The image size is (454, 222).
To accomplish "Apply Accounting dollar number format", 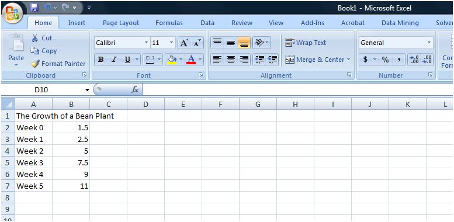I will [x=365, y=60].
